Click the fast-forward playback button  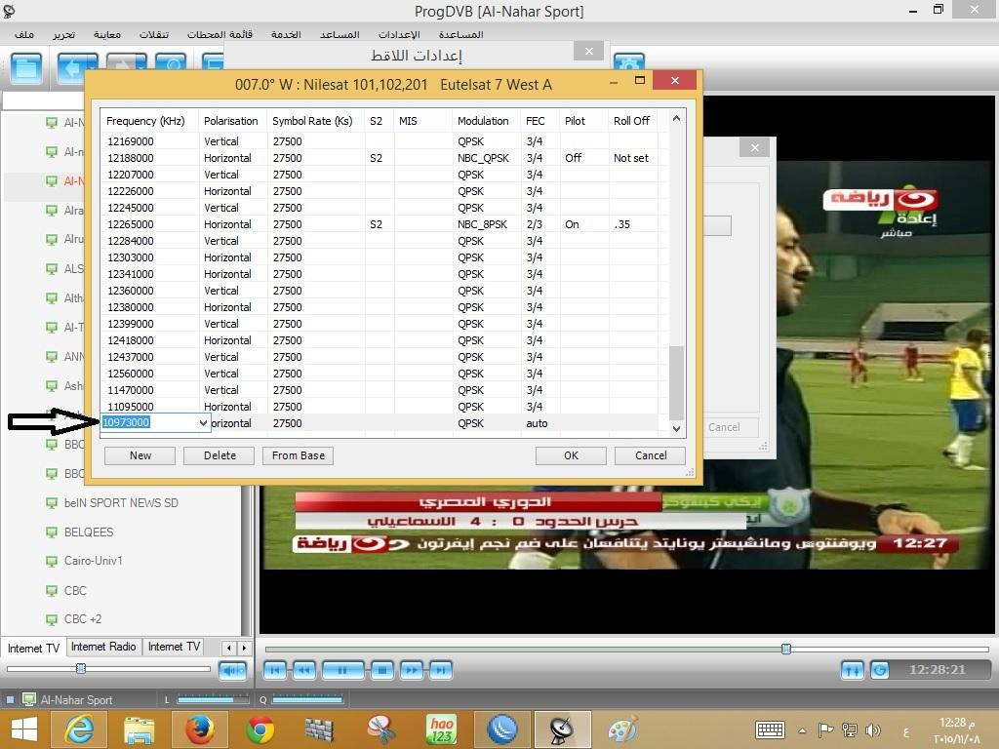413,670
